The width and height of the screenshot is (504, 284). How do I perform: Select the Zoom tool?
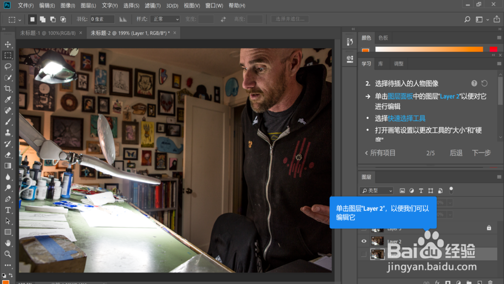point(8,254)
